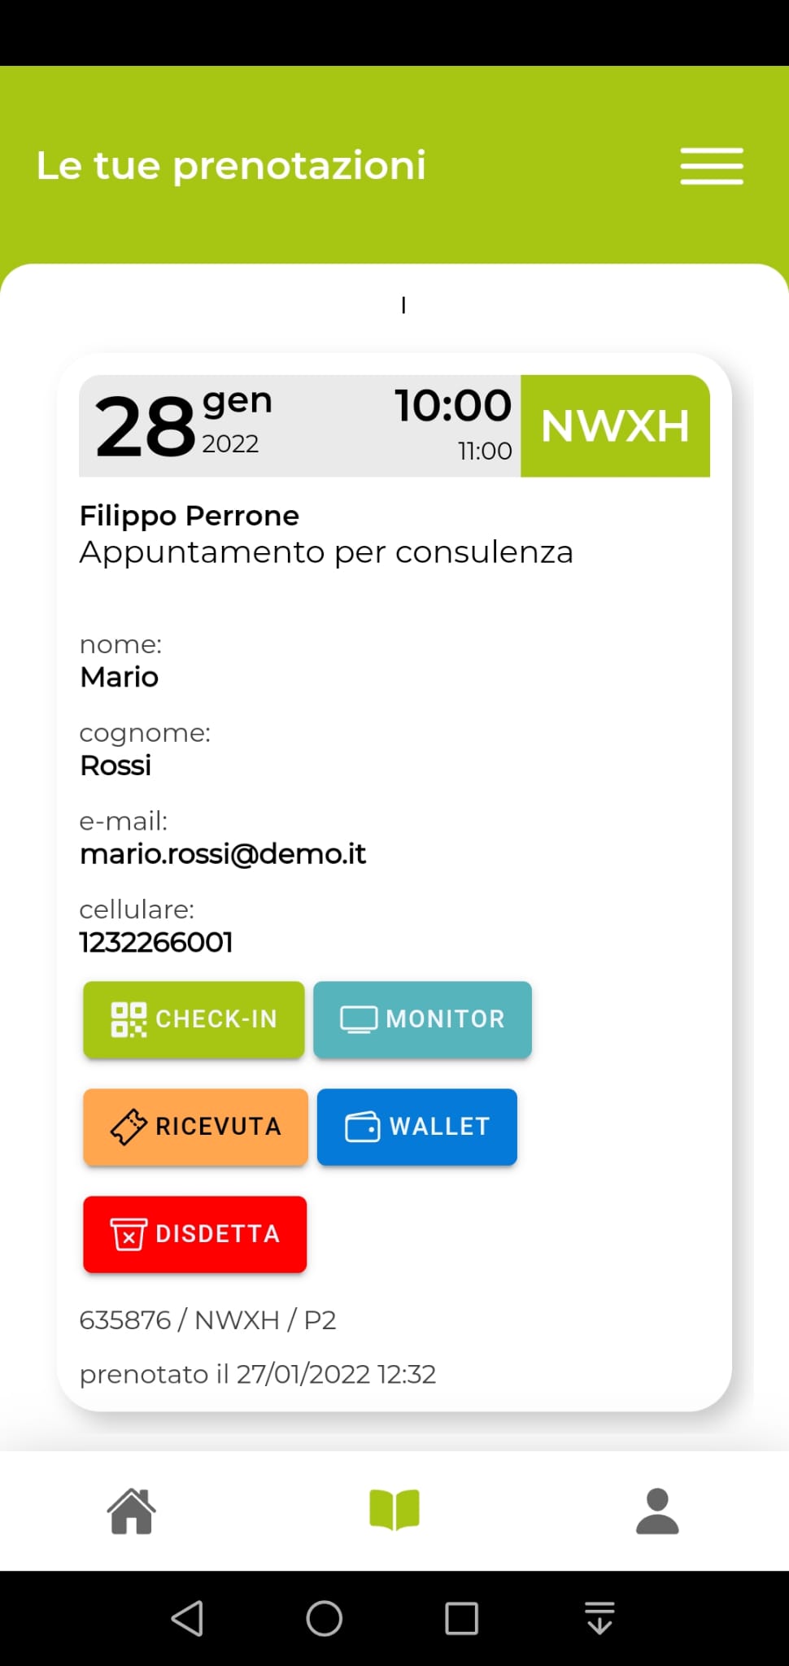Viewport: 789px width, 1666px height.
Task: Tap the Le tue prenotazioni title
Action: [231, 165]
